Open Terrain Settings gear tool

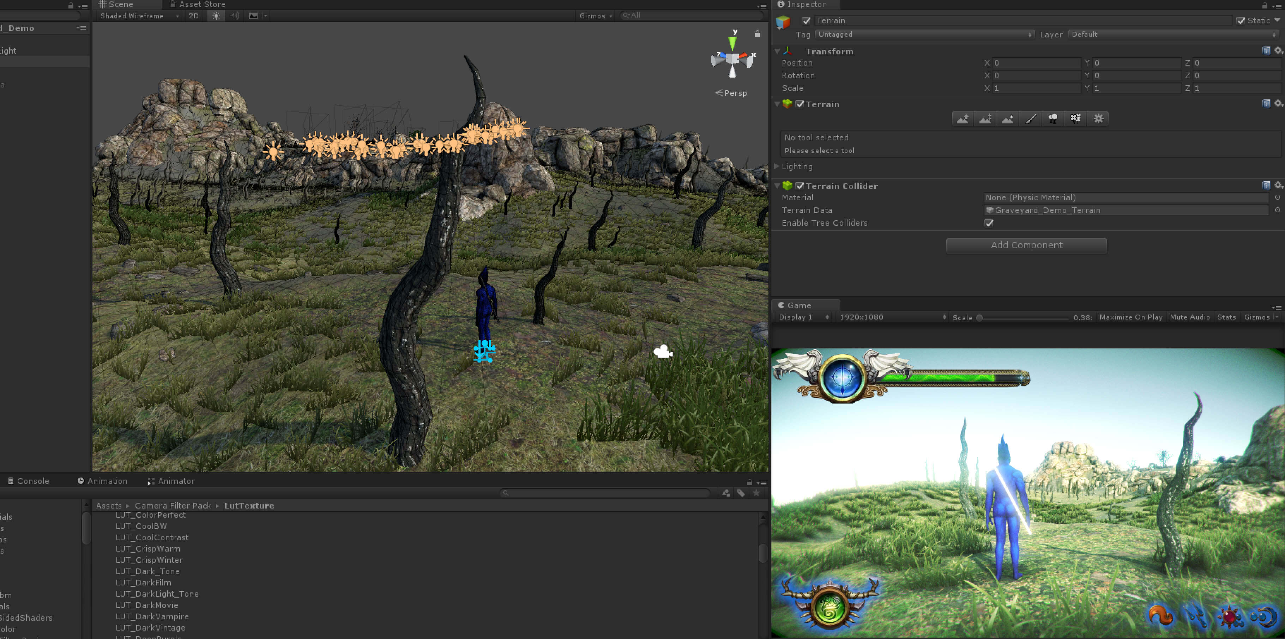(x=1098, y=118)
